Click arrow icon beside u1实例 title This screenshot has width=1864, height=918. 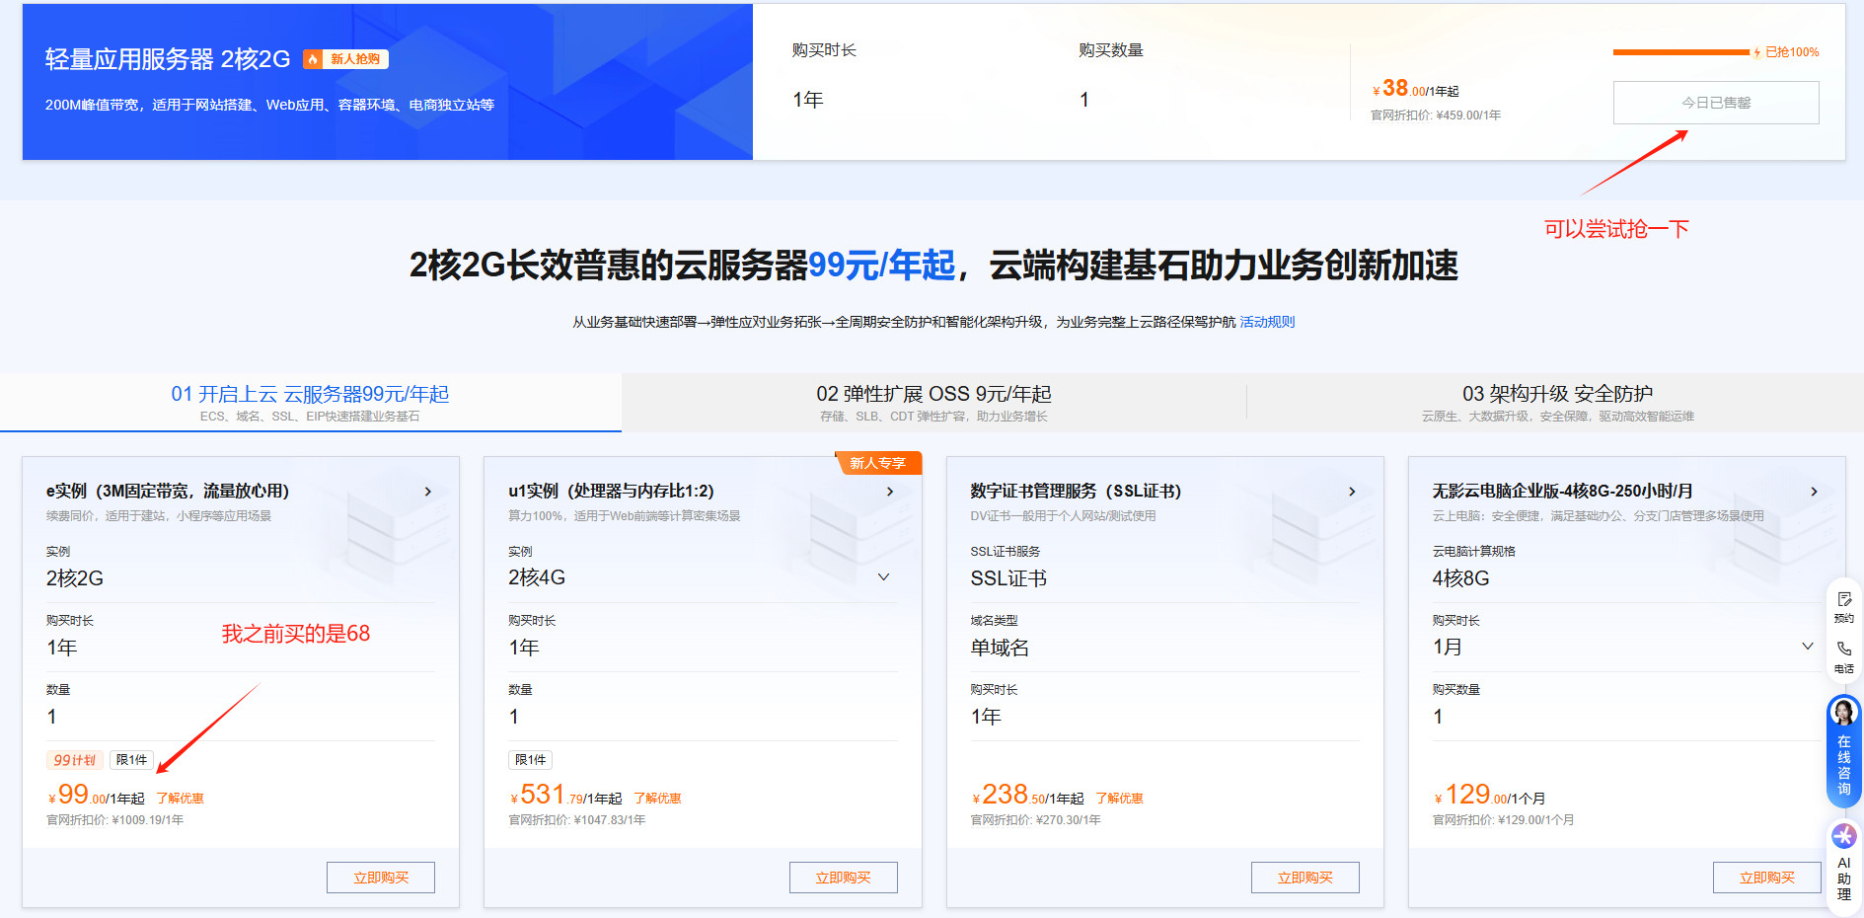pos(890,492)
